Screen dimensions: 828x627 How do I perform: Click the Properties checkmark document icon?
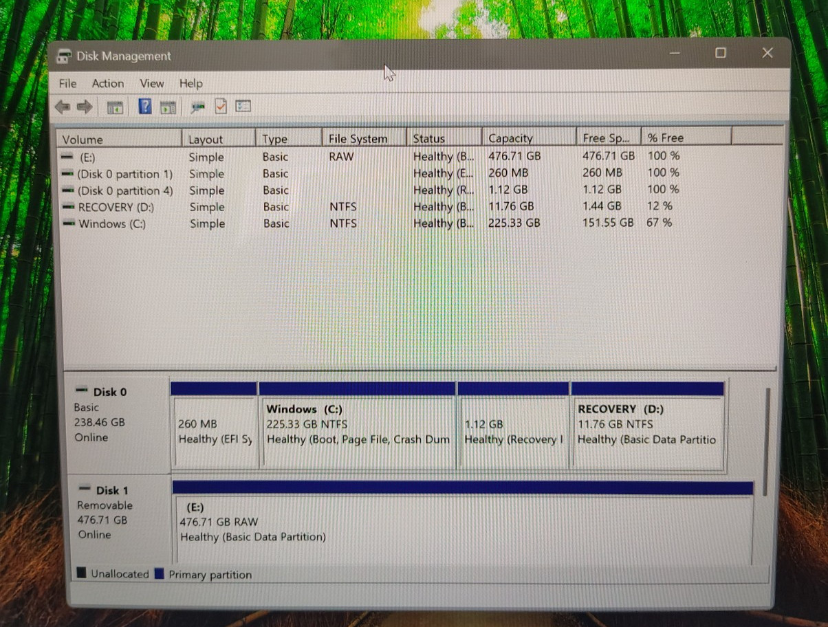pos(221,106)
